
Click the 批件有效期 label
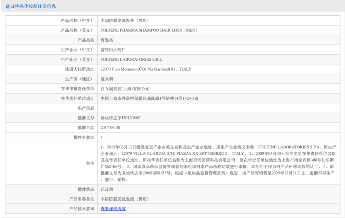click(x=84, y=137)
